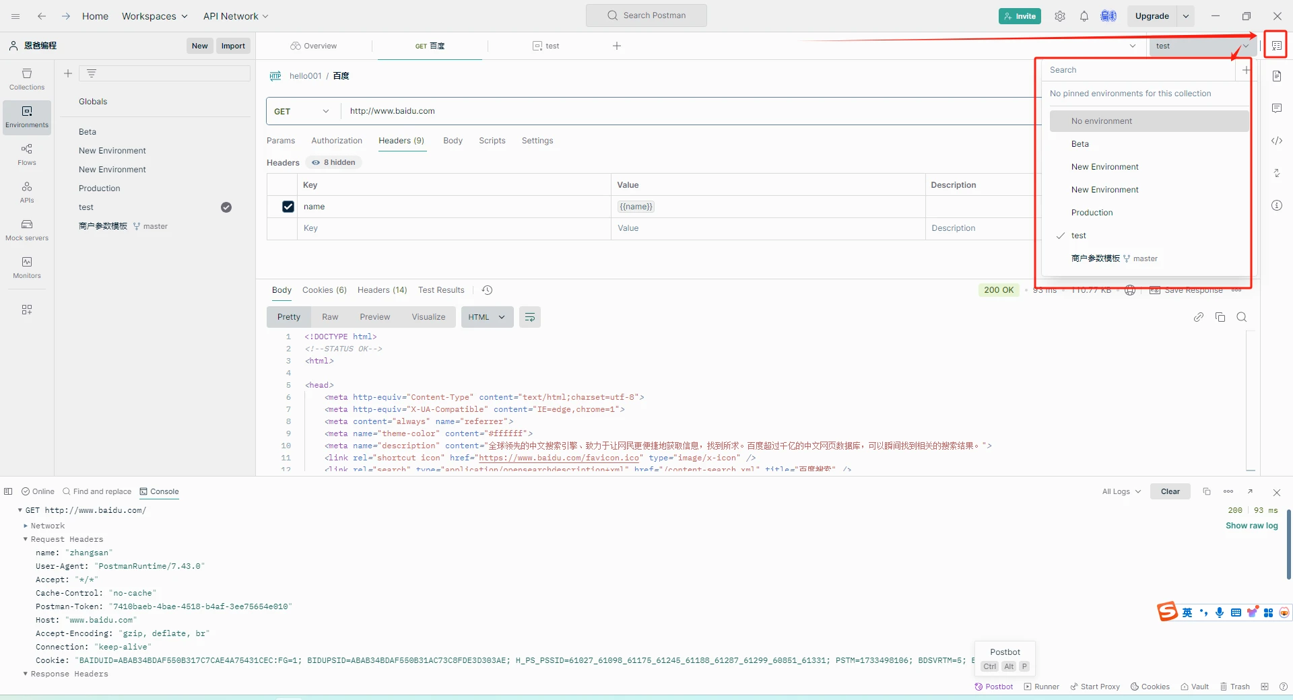
Task: Open the comments icon in right sidebar
Action: pyautogui.click(x=1277, y=108)
